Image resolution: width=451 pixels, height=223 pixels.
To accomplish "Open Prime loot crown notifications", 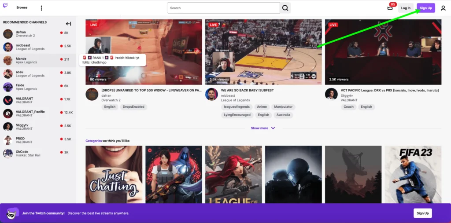I will point(390,8).
